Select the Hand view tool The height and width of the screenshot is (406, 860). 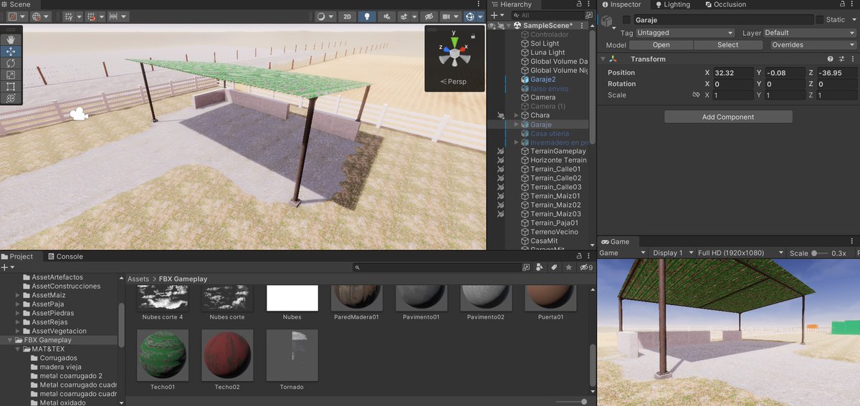11,39
